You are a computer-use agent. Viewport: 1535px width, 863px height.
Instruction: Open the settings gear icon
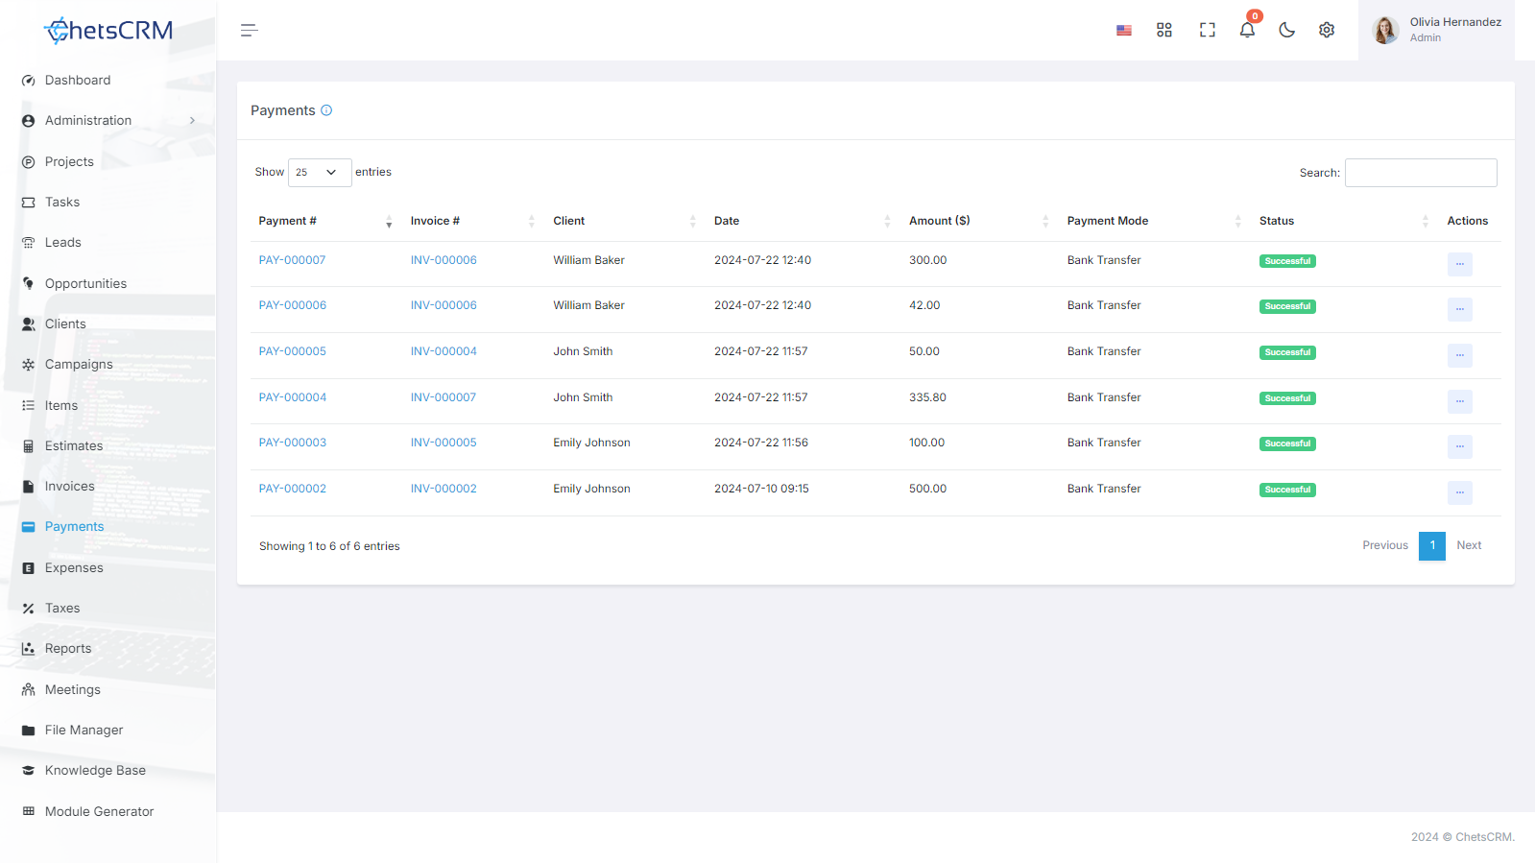pos(1327,31)
